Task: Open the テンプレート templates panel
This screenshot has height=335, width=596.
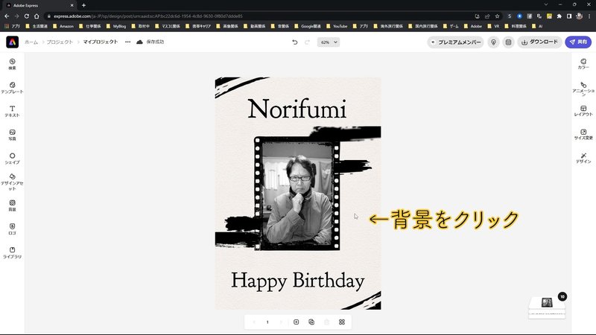Action: (12, 88)
